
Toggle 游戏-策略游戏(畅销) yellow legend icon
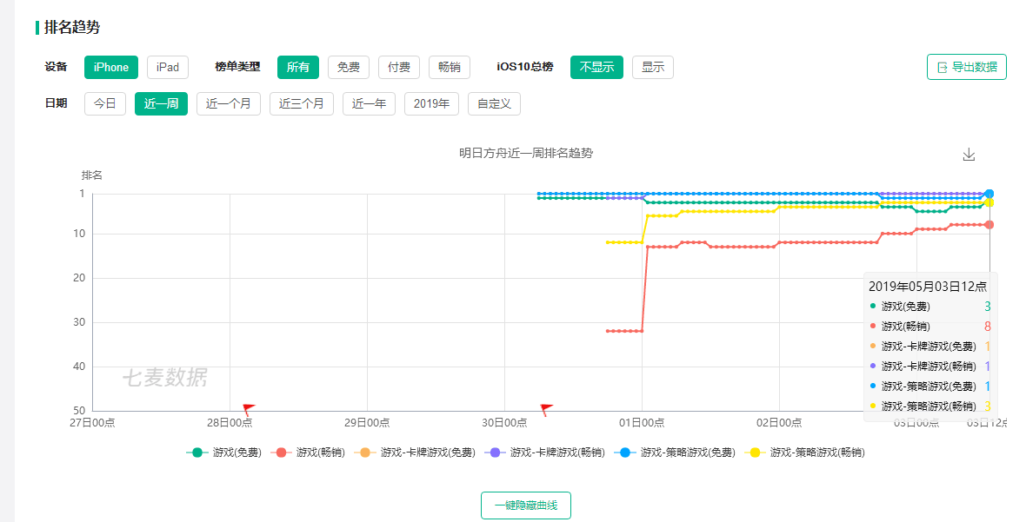[x=755, y=453]
